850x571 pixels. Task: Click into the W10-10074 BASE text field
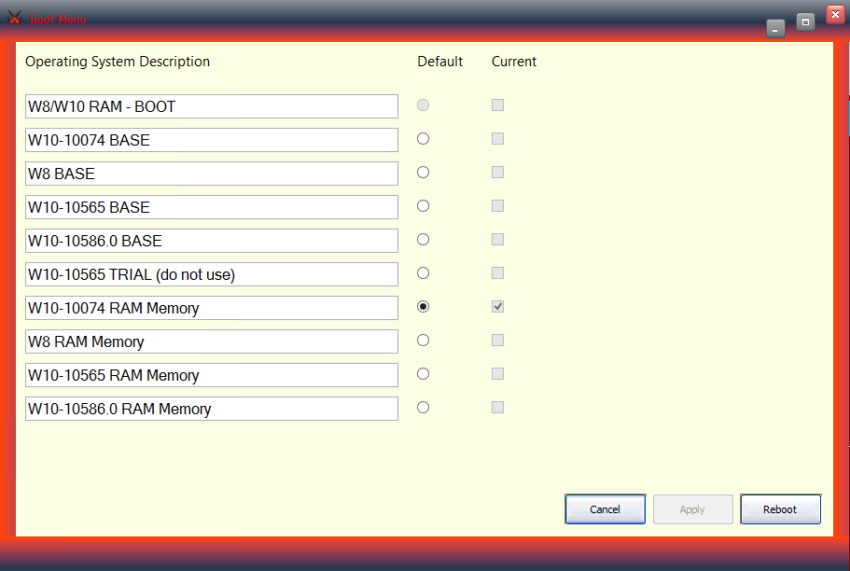click(212, 140)
